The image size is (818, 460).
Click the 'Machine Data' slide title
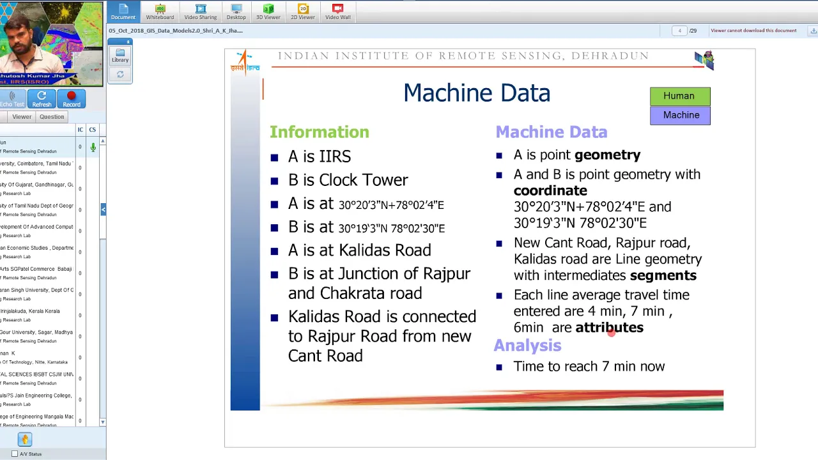pyautogui.click(x=477, y=93)
